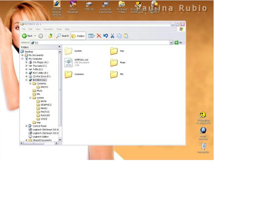Open Triffin (D) desktop shortcut
Viewport: 267px width, 200px height.
89,6
